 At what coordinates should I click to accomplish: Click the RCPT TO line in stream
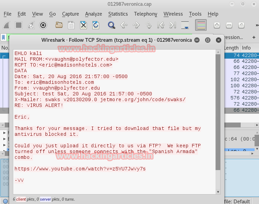(x=63, y=65)
